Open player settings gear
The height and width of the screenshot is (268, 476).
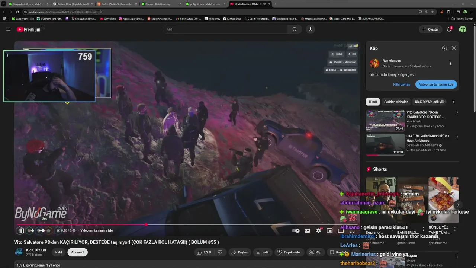pyautogui.click(x=319, y=230)
